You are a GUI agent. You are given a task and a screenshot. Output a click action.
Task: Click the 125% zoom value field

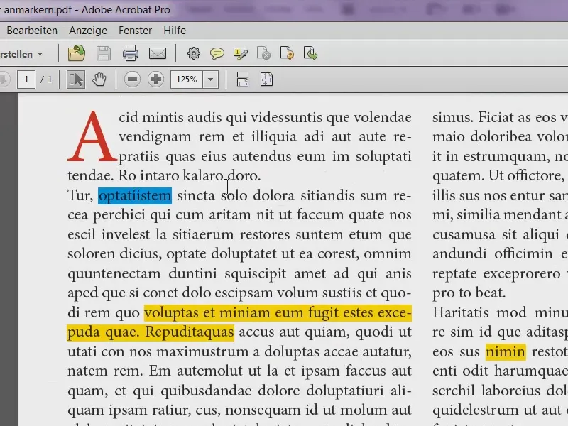coord(187,80)
